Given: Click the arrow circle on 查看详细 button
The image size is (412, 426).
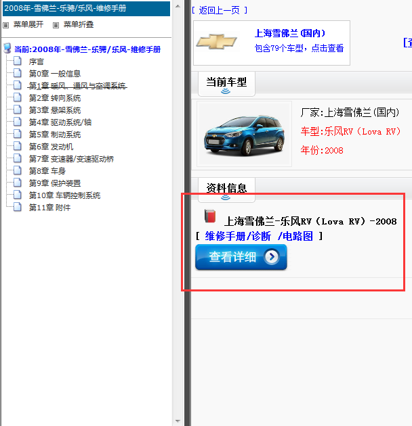Looking at the screenshot, I should click(272, 256).
